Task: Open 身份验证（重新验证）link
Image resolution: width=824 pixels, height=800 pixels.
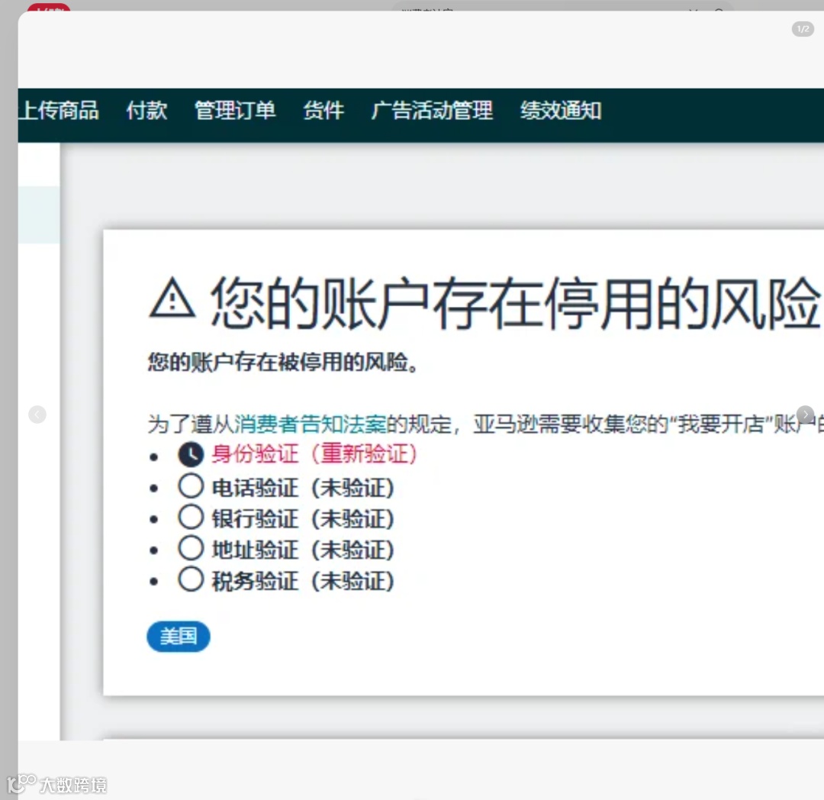Action: point(314,453)
